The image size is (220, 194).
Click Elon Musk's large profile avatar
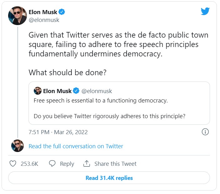click(x=17, y=15)
